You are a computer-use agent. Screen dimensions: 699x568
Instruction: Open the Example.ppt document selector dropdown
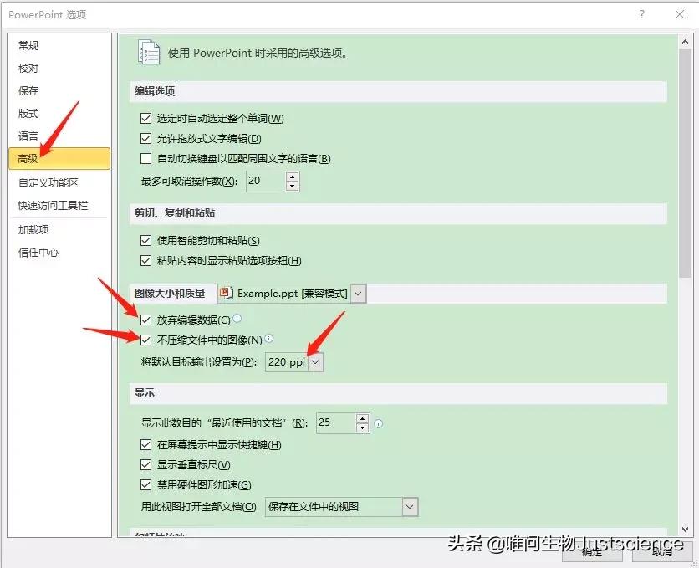[x=357, y=294]
